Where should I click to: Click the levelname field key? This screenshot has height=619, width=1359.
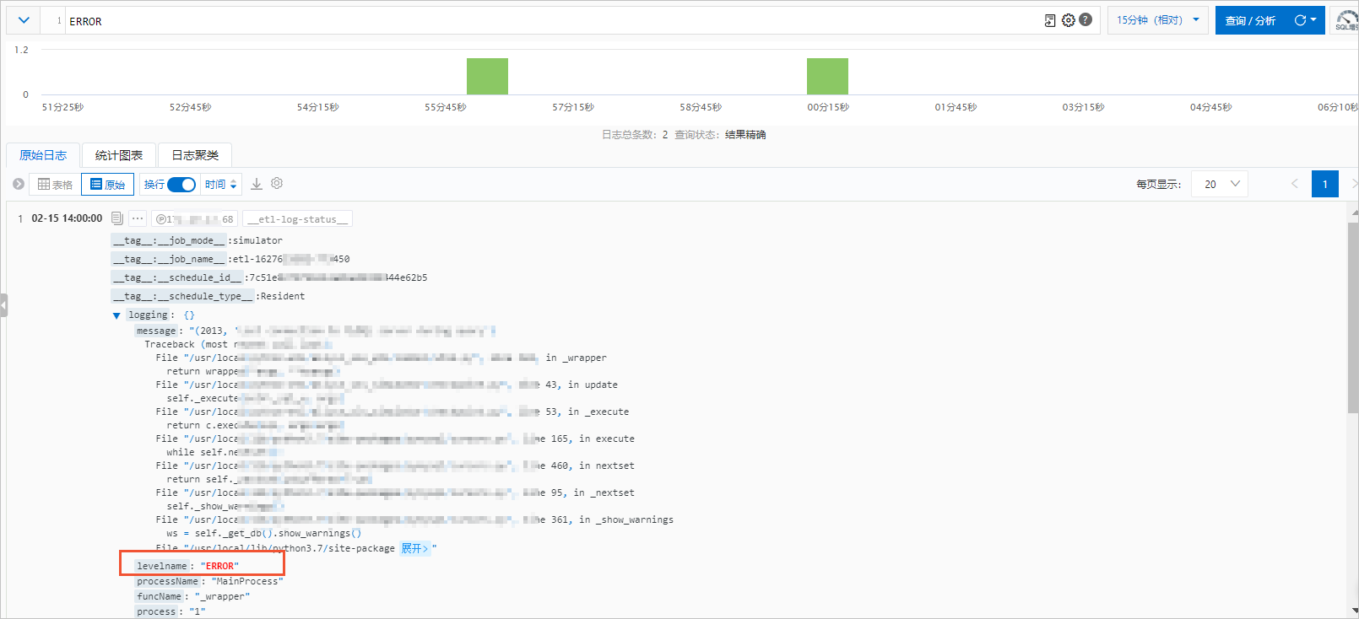[x=161, y=566]
